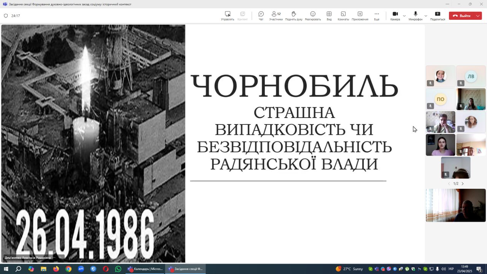The image size is (487, 274).
Task: Toggle the Микрофон mute state
Action: tap(415, 16)
